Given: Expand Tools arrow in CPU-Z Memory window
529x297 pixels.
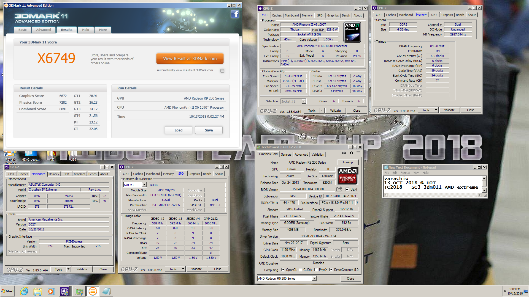Looking at the screenshot, I should click(x=436, y=110).
